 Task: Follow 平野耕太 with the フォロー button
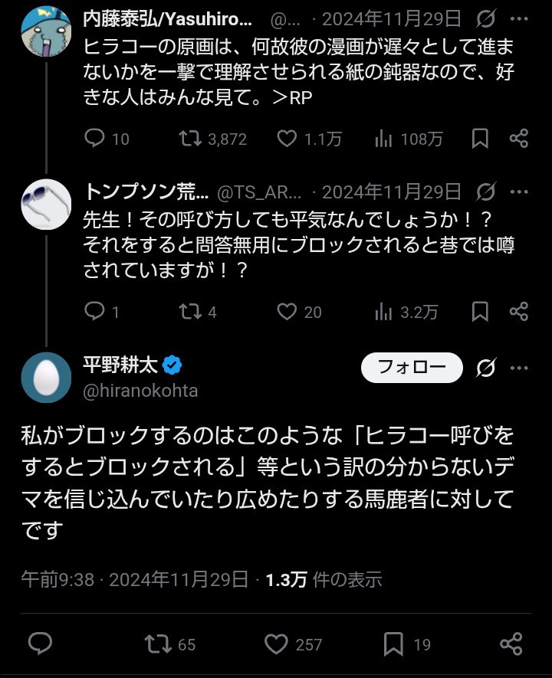412,368
